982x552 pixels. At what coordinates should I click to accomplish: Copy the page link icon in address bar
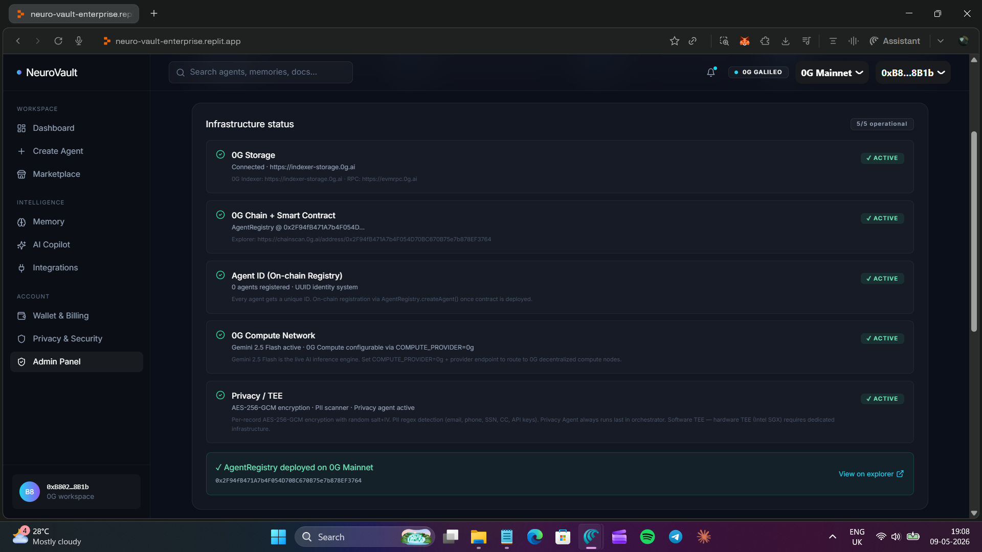tap(693, 41)
